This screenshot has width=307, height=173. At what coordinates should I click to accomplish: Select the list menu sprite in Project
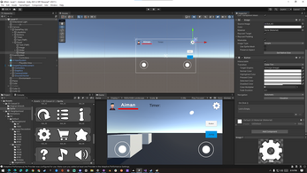point(63,114)
